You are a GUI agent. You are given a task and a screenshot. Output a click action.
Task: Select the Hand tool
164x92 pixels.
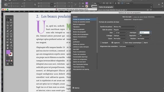pos(8,48)
